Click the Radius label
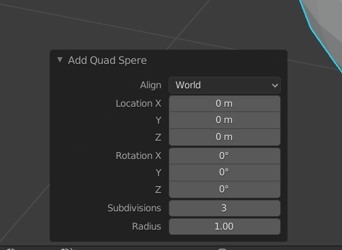Screen dimensions: 342x250 tap(147, 226)
